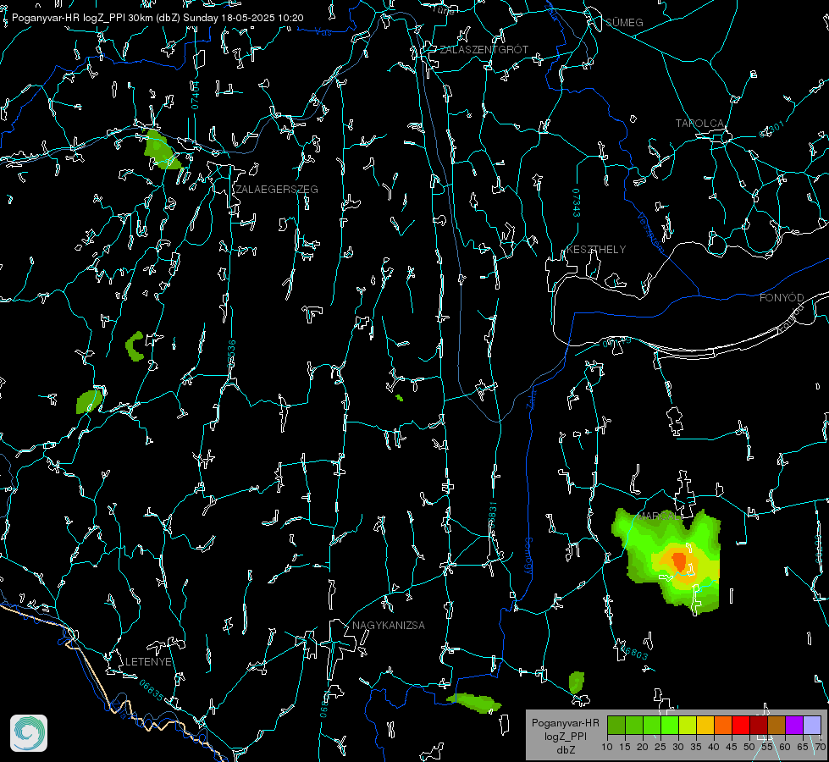Click the red 45–50 dBZ legend swatch

pyautogui.click(x=741, y=726)
